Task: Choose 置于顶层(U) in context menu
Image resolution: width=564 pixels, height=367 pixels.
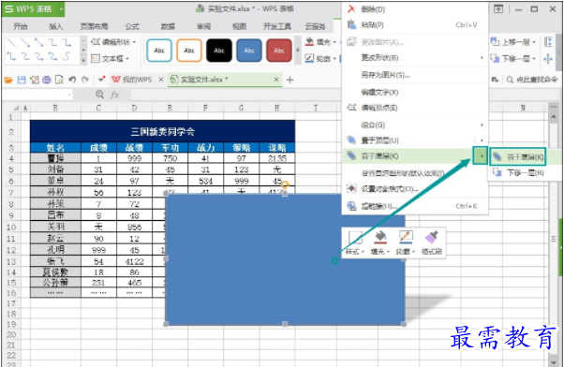Action: point(415,140)
